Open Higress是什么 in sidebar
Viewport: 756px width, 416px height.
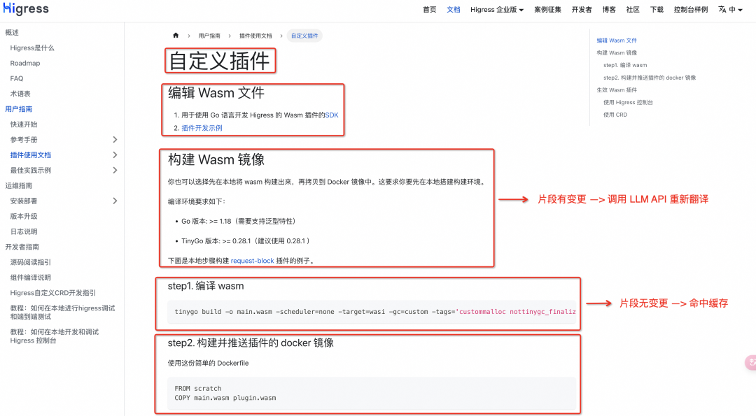pyautogui.click(x=32, y=48)
